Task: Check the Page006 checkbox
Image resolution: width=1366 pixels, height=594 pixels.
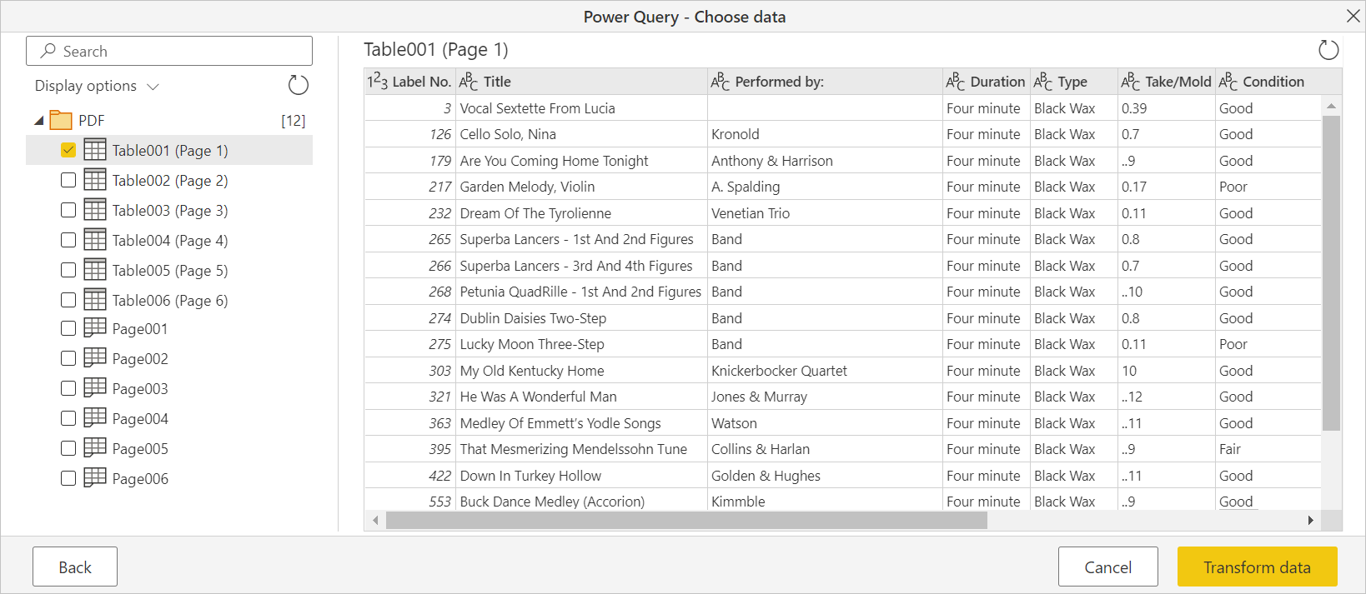Action: coord(68,478)
